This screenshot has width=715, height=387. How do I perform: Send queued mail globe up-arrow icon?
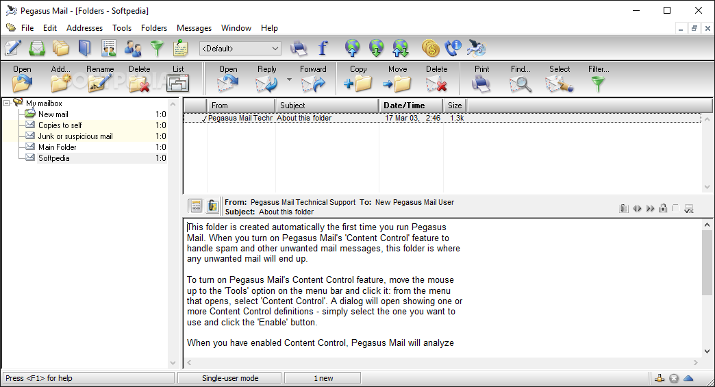[352, 48]
